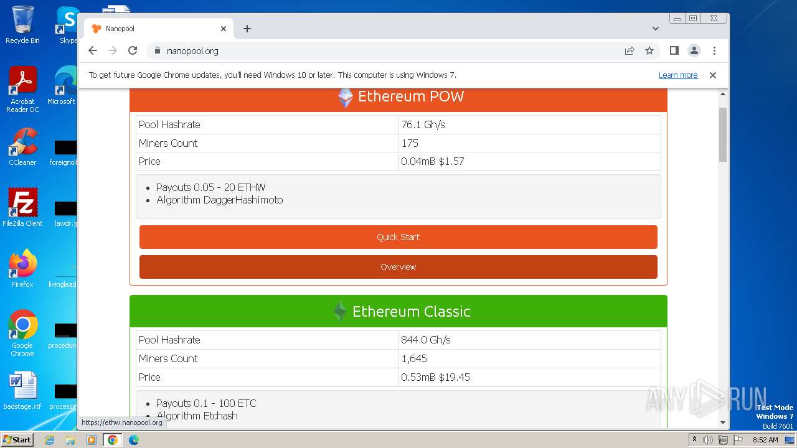The height and width of the screenshot is (448, 797).
Task: Bookmark this page with the star
Action: [649, 50]
